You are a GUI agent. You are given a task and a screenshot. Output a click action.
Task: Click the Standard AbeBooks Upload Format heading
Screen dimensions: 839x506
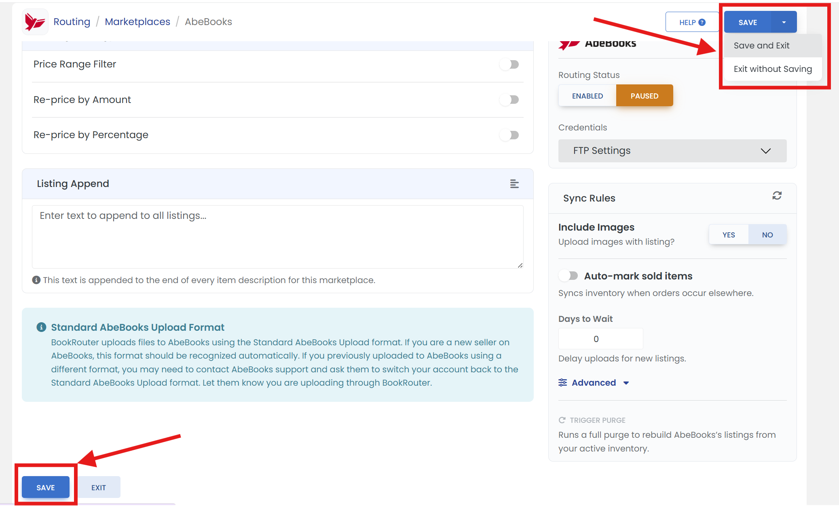coord(137,327)
